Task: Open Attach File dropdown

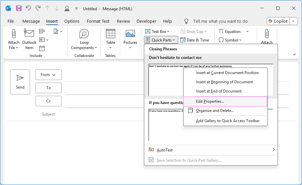Action: pyautogui.click(x=14, y=40)
